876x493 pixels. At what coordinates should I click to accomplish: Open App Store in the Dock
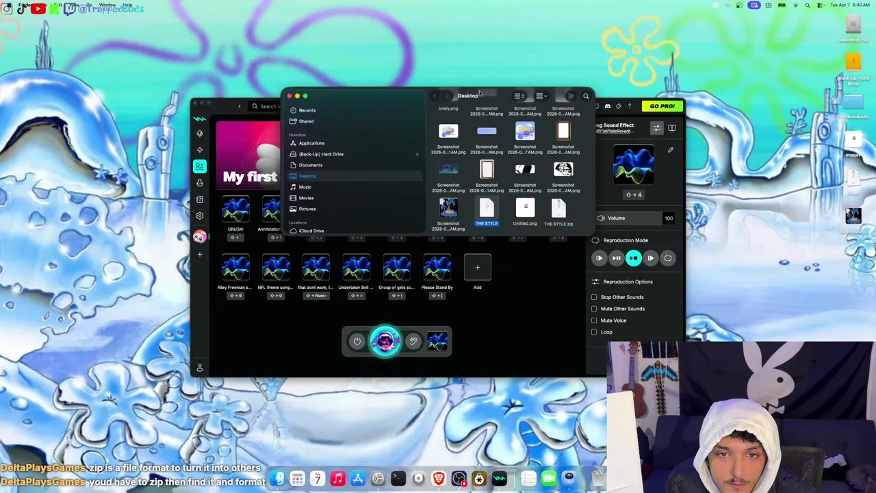357,479
